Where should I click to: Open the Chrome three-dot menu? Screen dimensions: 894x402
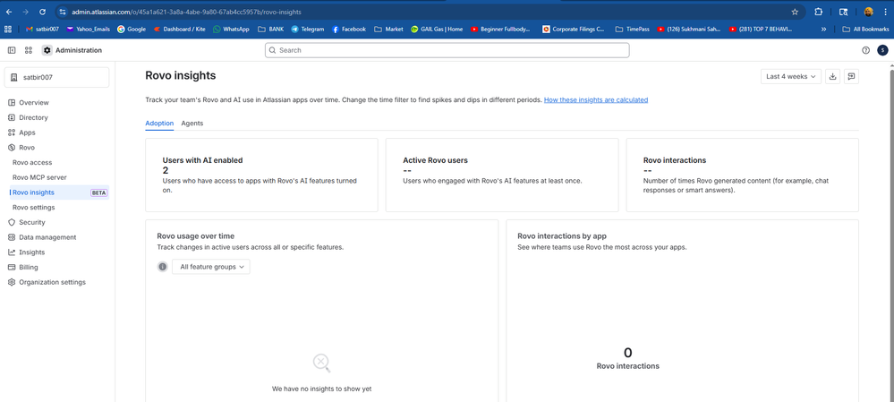coord(884,12)
